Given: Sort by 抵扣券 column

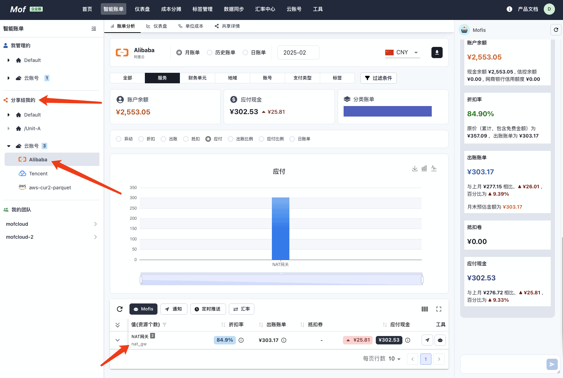Looking at the screenshot, I should (x=302, y=325).
